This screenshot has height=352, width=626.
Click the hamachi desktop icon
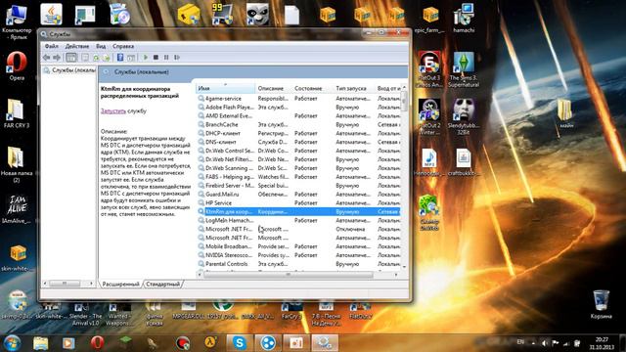[x=464, y=19]
